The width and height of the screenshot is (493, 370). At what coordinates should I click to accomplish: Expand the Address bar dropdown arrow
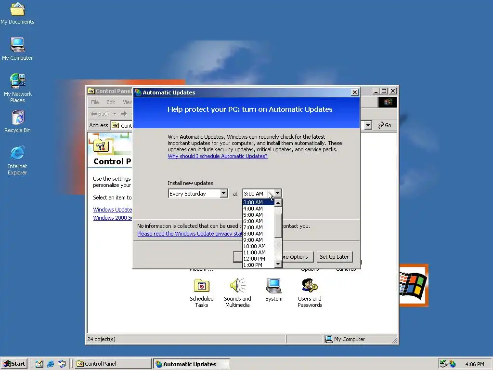tap(368, 125)
